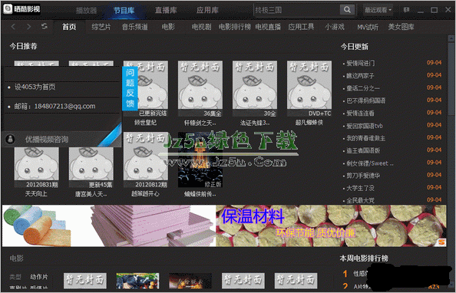Image resolution: width=456 pixels, height=293 pixels.
Task: Switch to the 直播库 tab
Action: (166, 10)
